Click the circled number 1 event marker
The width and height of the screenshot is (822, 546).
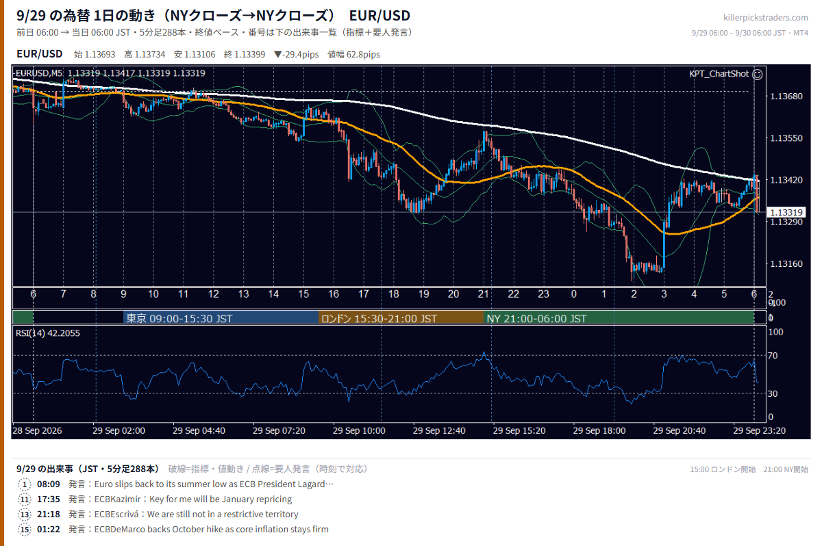[25, 484]
